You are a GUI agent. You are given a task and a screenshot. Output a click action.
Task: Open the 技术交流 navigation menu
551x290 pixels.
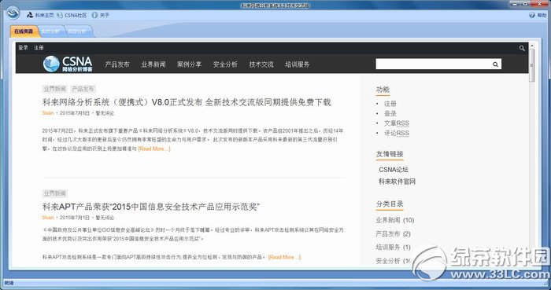(261, 64)
